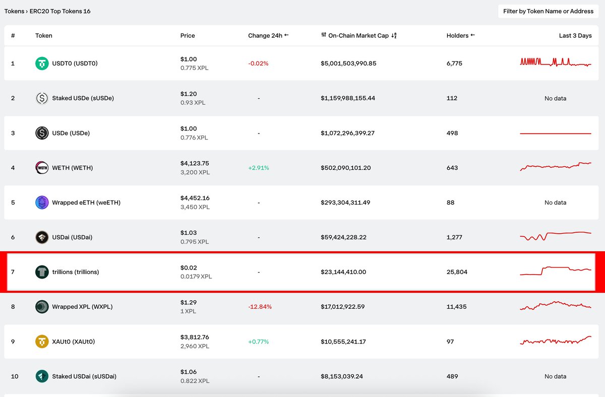Click the XAUt0 gold token logo

(42, 342)
